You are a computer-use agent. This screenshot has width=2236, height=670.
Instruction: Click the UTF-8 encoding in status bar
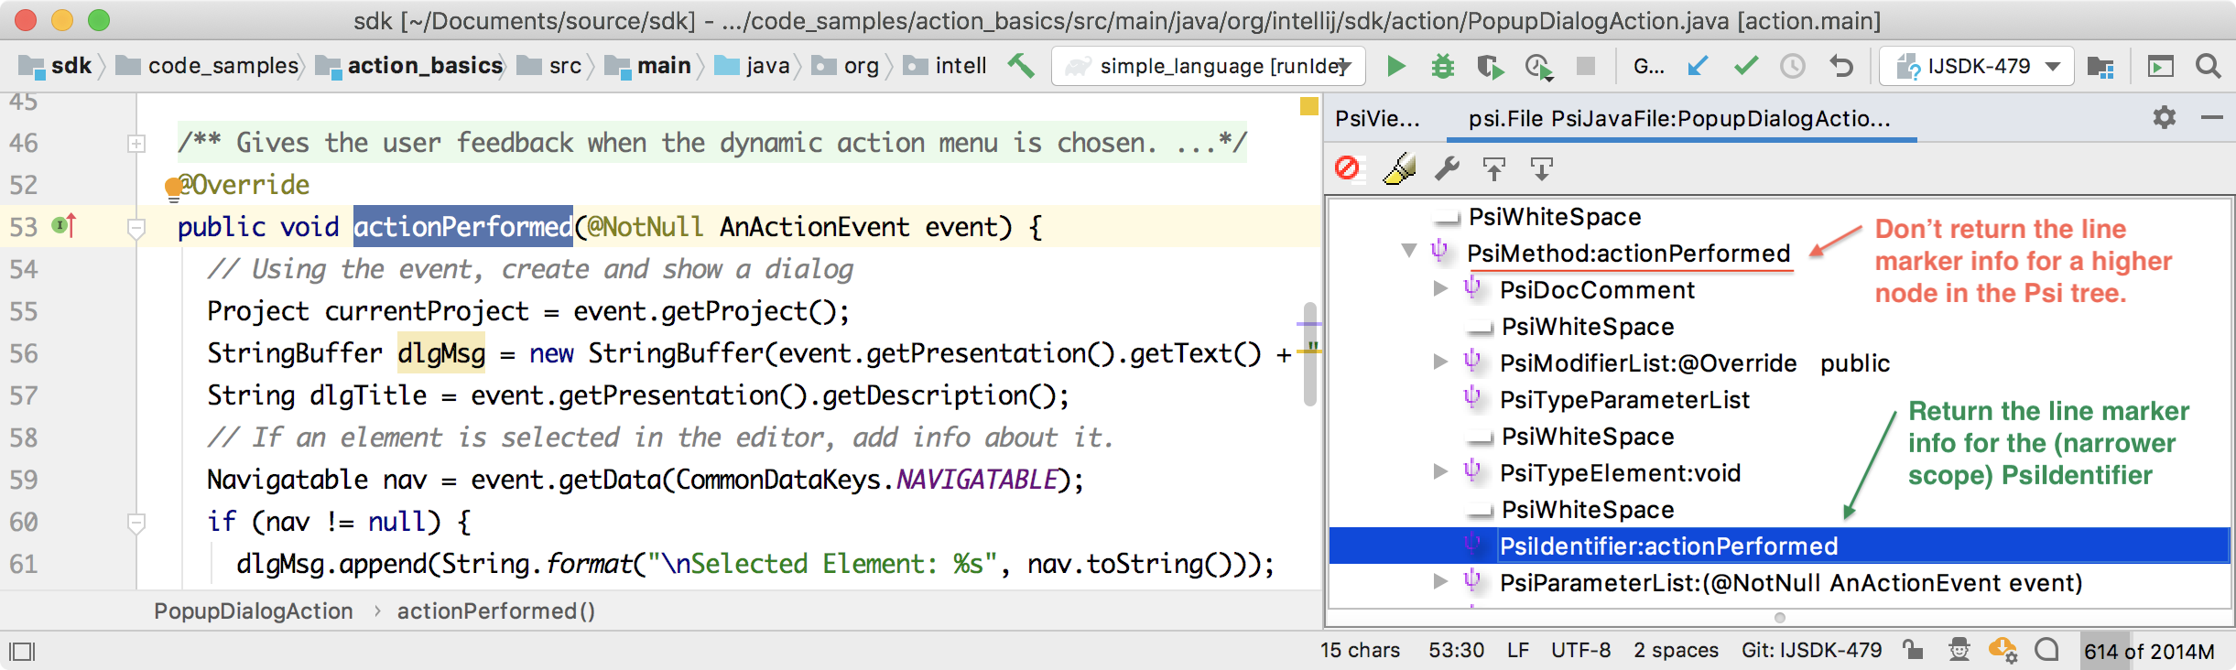1580,650
